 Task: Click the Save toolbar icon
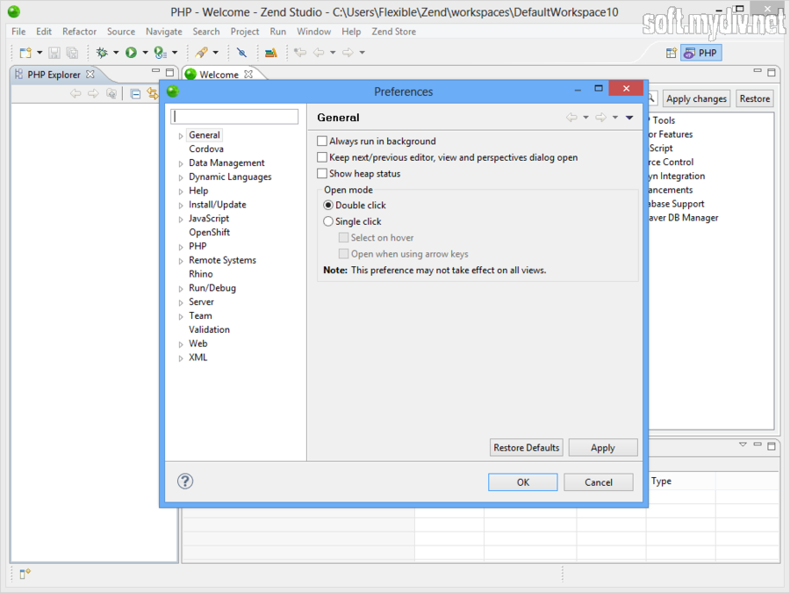point(54,53)
